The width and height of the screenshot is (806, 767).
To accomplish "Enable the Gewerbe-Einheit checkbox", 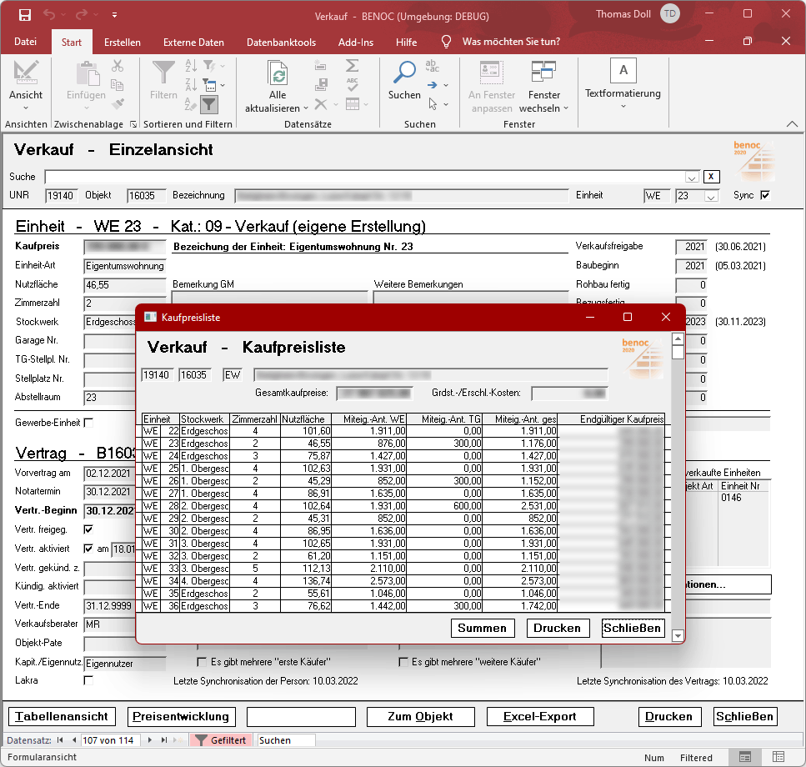I will [x=88, y=423].
